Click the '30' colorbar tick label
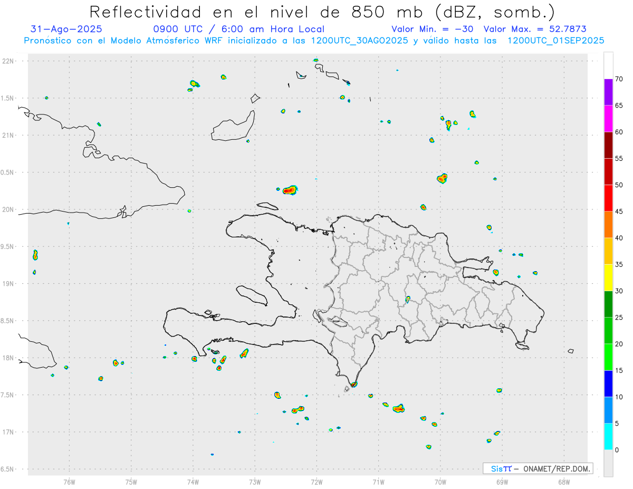Viewport: 633px width, 489px height. pyautogui.click(x=619, y=291)
